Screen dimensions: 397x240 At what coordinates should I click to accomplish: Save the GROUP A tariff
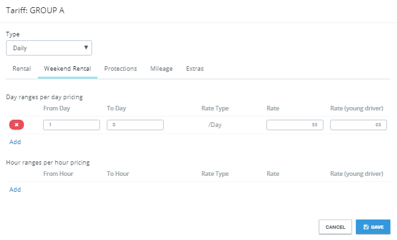click(x=373, y=227)
